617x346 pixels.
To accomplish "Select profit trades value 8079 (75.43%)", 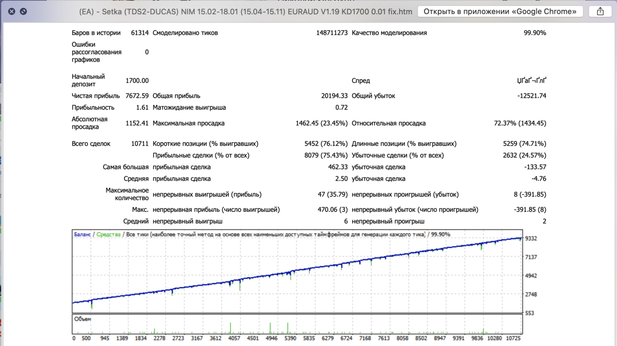I will 326,155.
